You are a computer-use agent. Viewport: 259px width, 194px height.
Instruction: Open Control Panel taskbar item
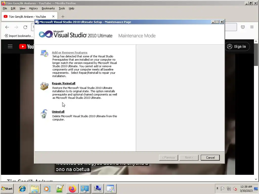85,188
